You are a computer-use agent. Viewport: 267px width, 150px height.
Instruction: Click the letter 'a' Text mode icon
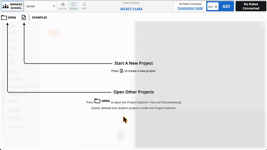pos(84,4)
